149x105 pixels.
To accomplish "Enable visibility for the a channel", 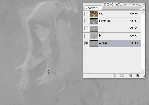I will coord(86,29).
